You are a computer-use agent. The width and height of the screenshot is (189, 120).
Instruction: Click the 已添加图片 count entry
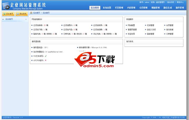tap(70, 25)
